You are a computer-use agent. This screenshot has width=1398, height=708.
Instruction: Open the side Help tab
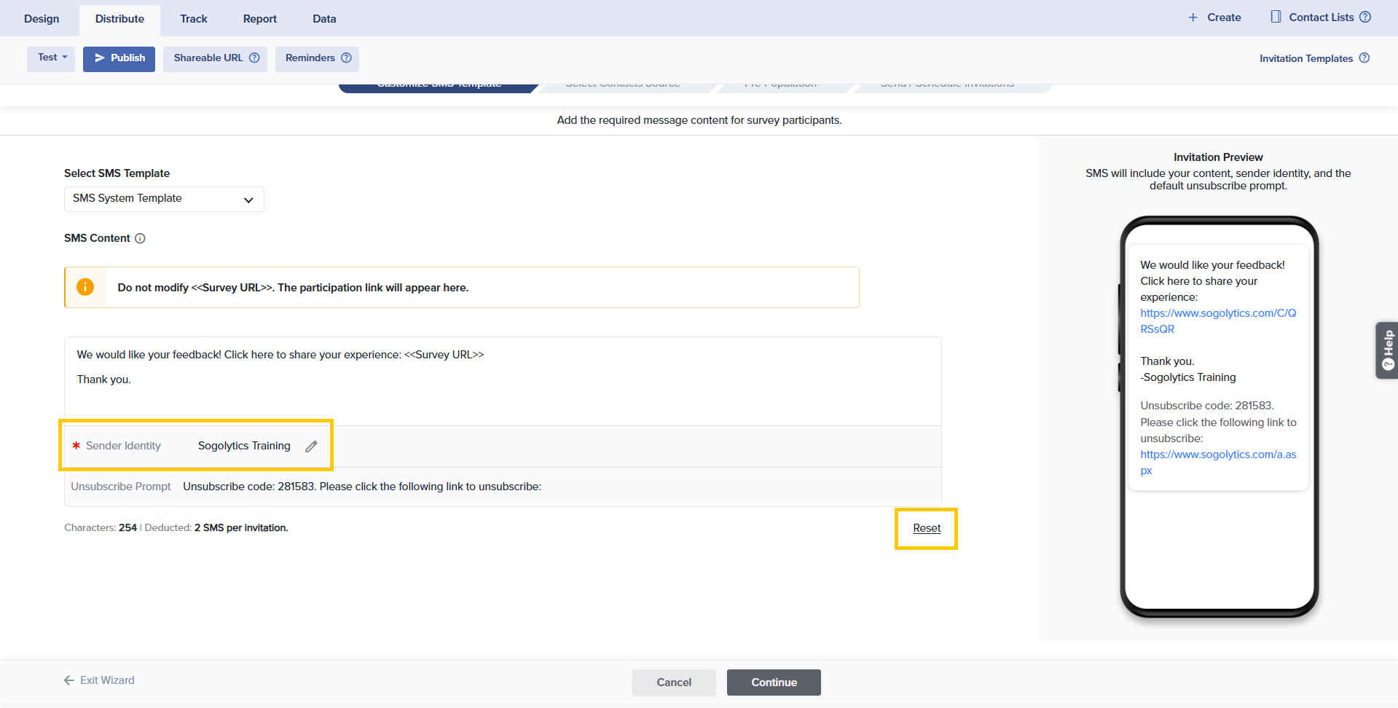tap(1387, 350)
